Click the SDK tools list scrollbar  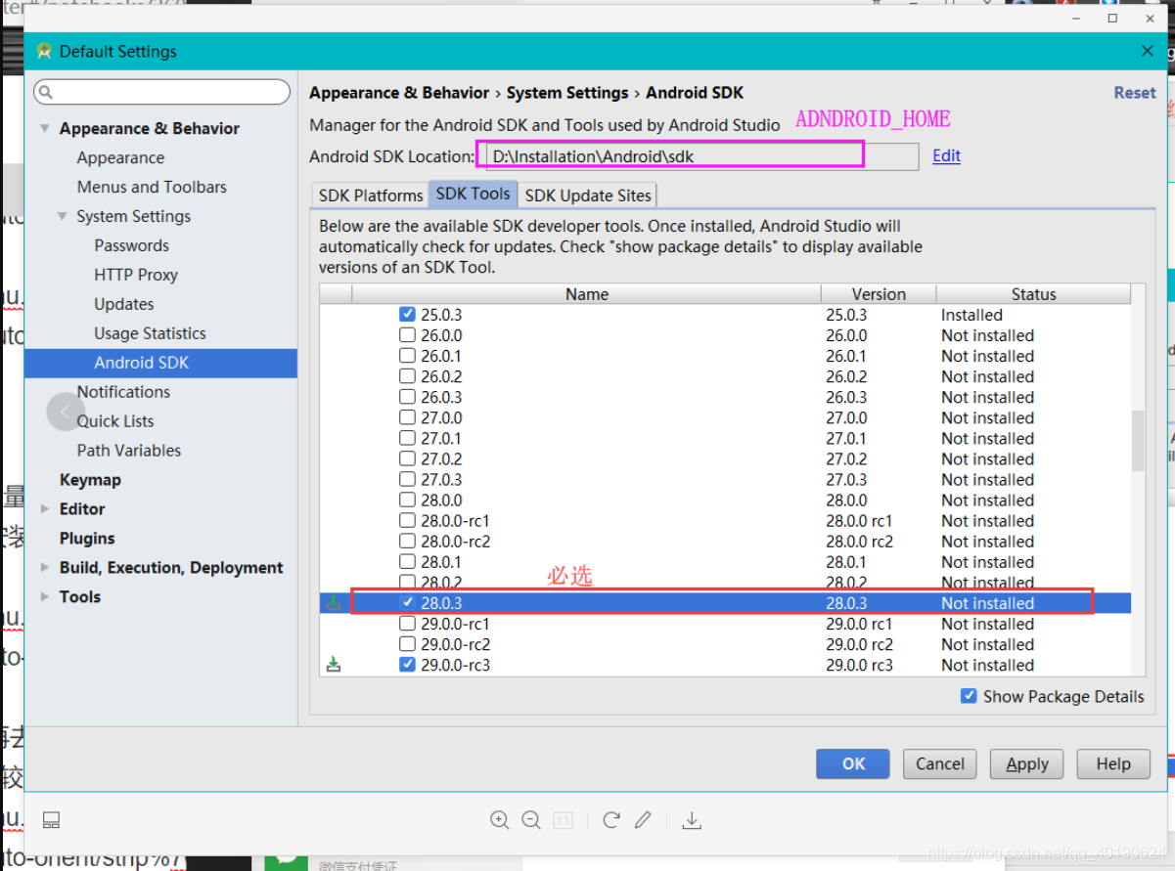tap(1138, 440)
